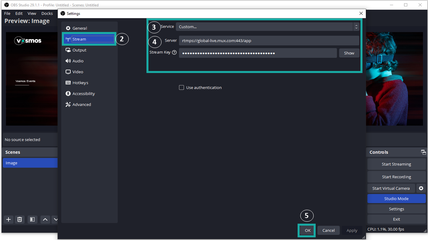The height and width of the screenshot is (240, 428).
Task: Click the Vosmos preview image thumbnail
Action: (x=32, y=79)
